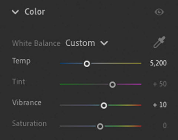Click the Tint label
Screen dimensions: 178x140
pyautogui.click(x=19, y=82)
